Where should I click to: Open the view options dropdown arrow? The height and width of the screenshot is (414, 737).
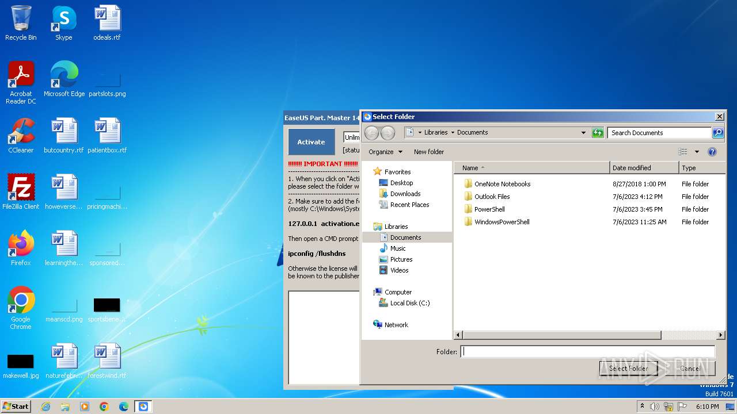coord(696,152)
